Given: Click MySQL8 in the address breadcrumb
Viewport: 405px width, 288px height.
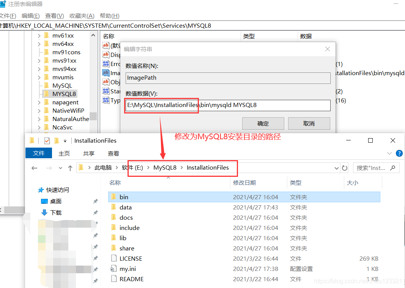Looking at the screenshot, I should click(165, 168).
